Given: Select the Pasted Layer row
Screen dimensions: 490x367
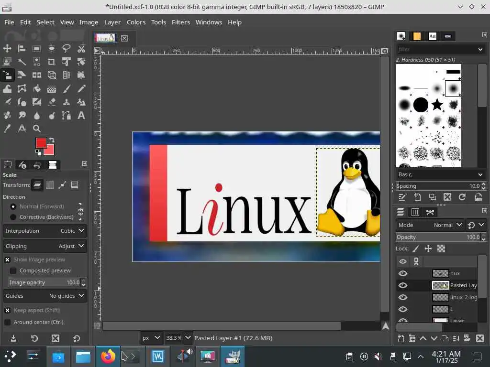Looking at the screenshot, I should pyautogui.click(x=437, y=285).
